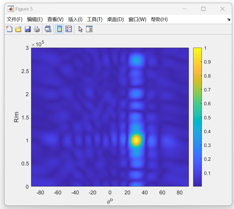Maximize the Figure 5 window
The image size is (234, 209).
pos(203,9)
